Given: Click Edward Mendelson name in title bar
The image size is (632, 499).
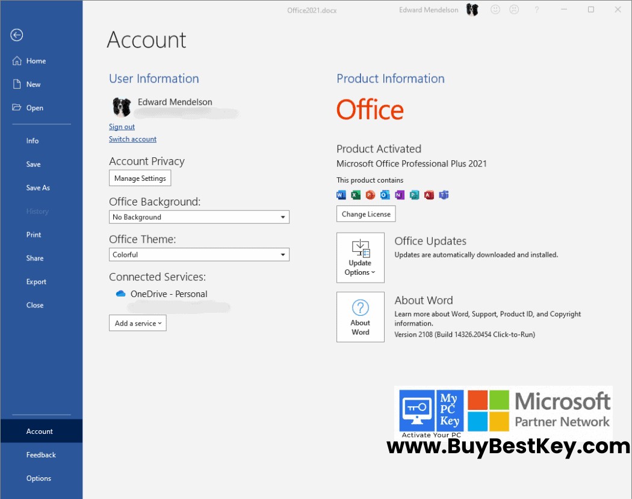Looking at the screenshot, I should tap(429, 10).
